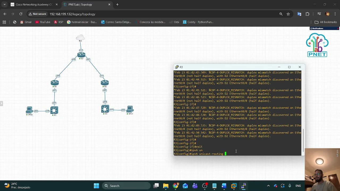Open Outlook from the taskbar
This screenshot has height=191, width=340.
185,186
